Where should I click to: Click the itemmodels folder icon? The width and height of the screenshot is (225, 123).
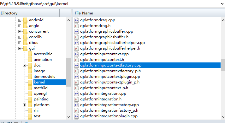pyautogui.click(x=30, y=77)
